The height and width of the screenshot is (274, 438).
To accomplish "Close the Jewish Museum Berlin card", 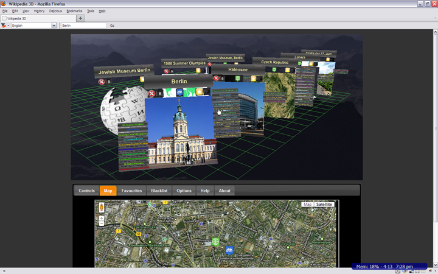I will [x=102, y=82].
